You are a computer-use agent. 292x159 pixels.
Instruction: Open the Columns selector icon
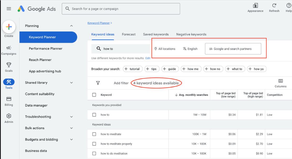(x=280, y=81)
